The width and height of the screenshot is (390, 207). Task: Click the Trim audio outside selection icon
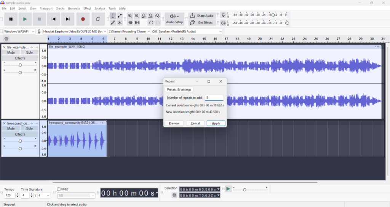130,23
